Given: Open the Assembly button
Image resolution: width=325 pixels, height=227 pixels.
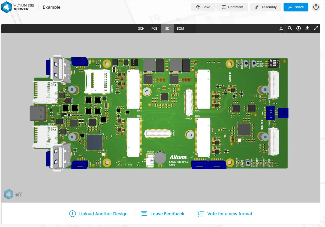Looking at the screenshot, I should 265,7.
